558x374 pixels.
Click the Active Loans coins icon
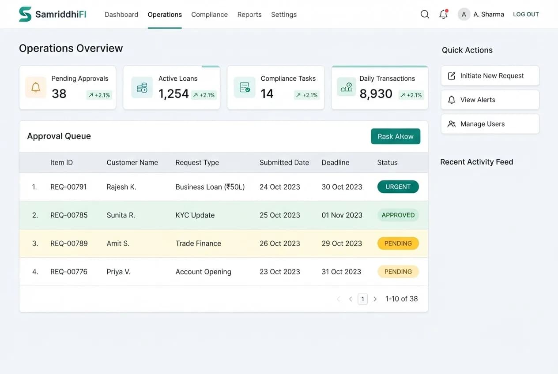[x=142, y=87]
